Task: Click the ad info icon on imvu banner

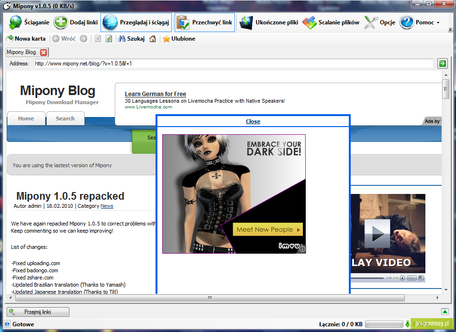Action: coord(302,249)
